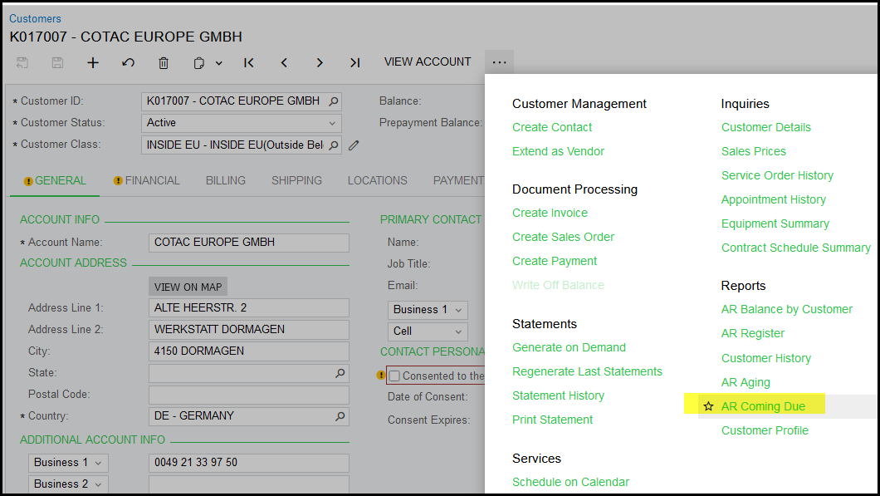
Task: Click the Address Line 1 input field
Action: coord(248,308)
